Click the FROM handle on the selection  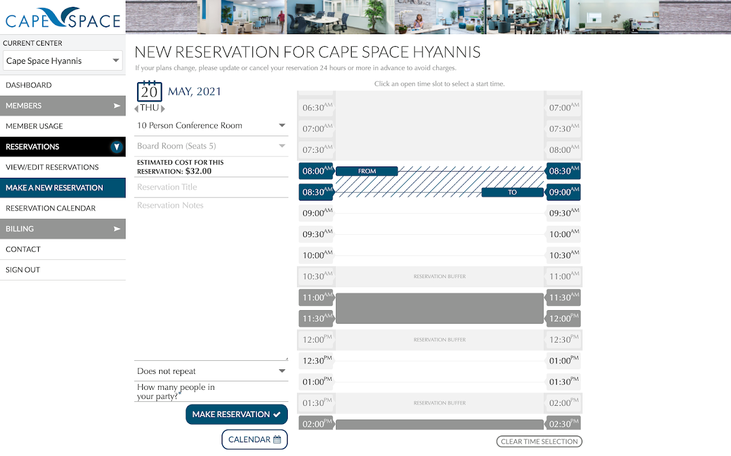(x=367, y=171)
